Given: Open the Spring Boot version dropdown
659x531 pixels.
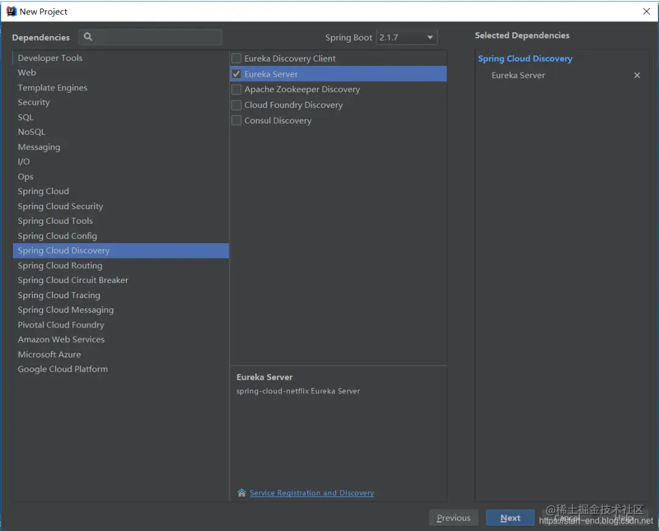Looking at the screenshot, I should pyautogui.click(x=406, y=37).
